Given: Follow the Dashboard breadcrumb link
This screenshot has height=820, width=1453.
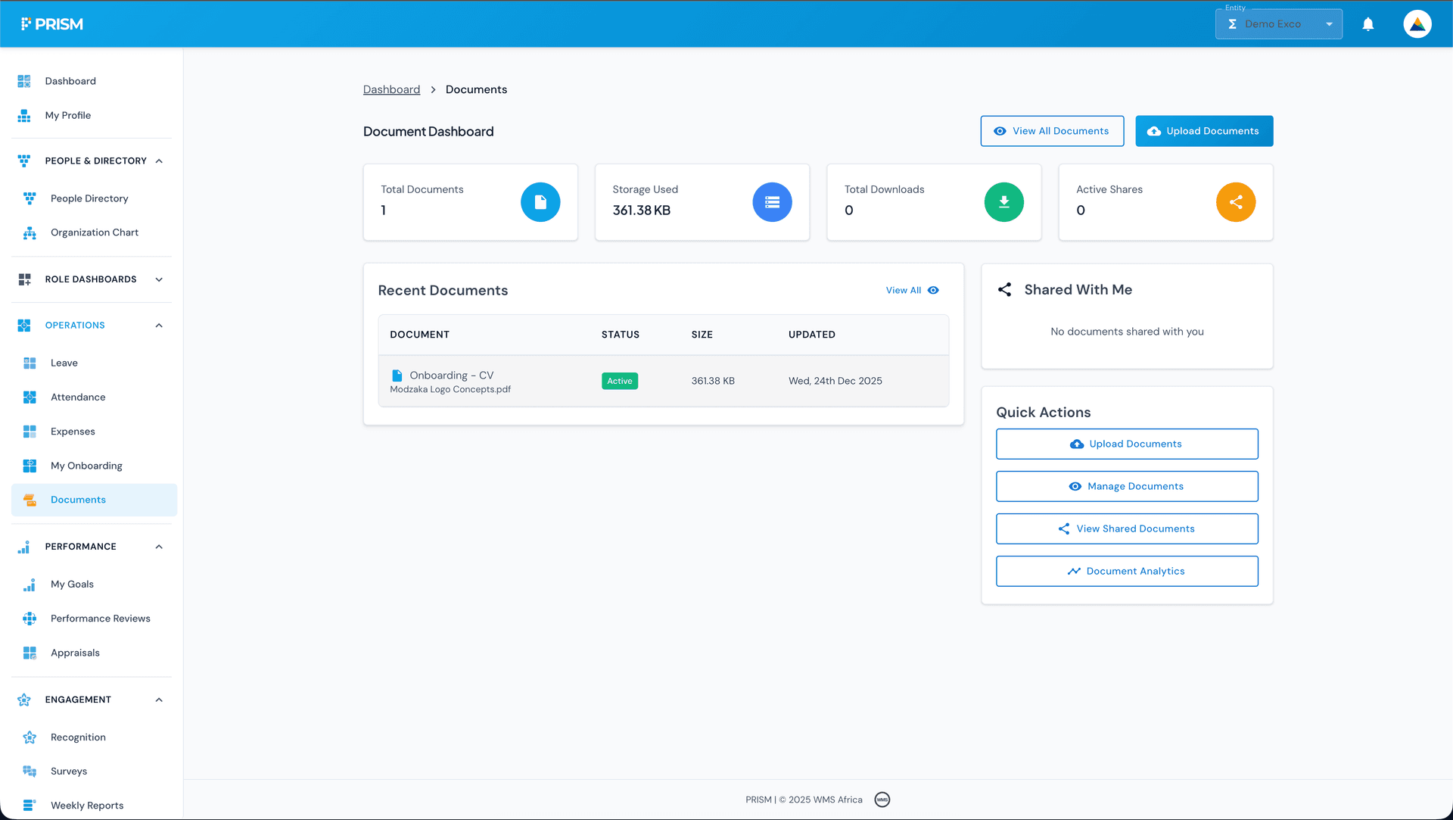Looking at the screenshot, I should click(x=391, y=89).
